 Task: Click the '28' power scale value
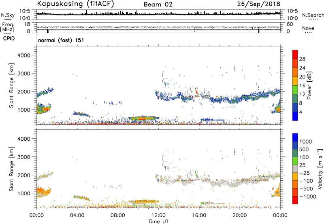pyautogui.click(x=302, y=59)
